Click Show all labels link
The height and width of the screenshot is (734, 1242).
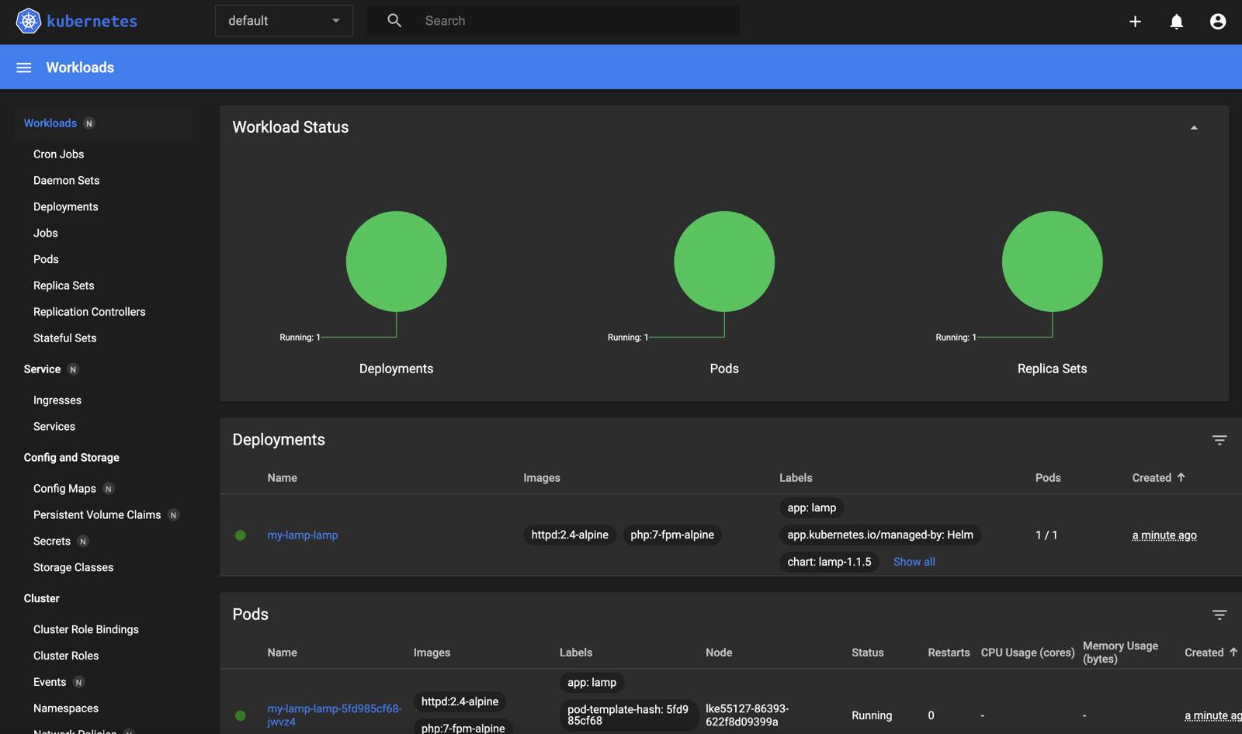[x=914, y=562]
